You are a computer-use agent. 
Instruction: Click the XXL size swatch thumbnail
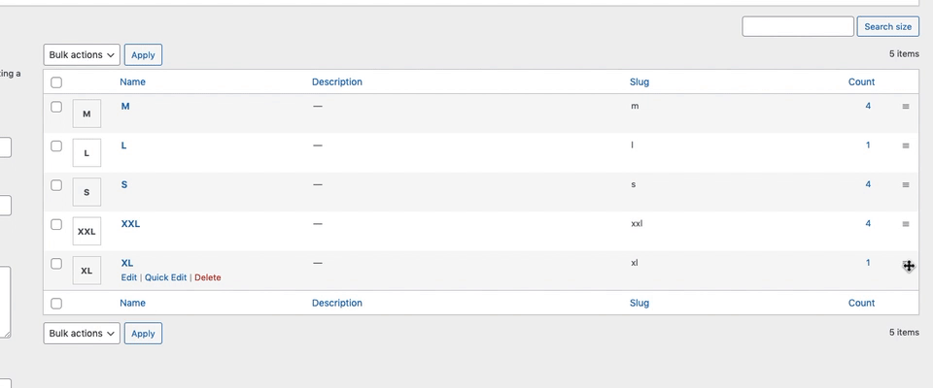[86, 232]
